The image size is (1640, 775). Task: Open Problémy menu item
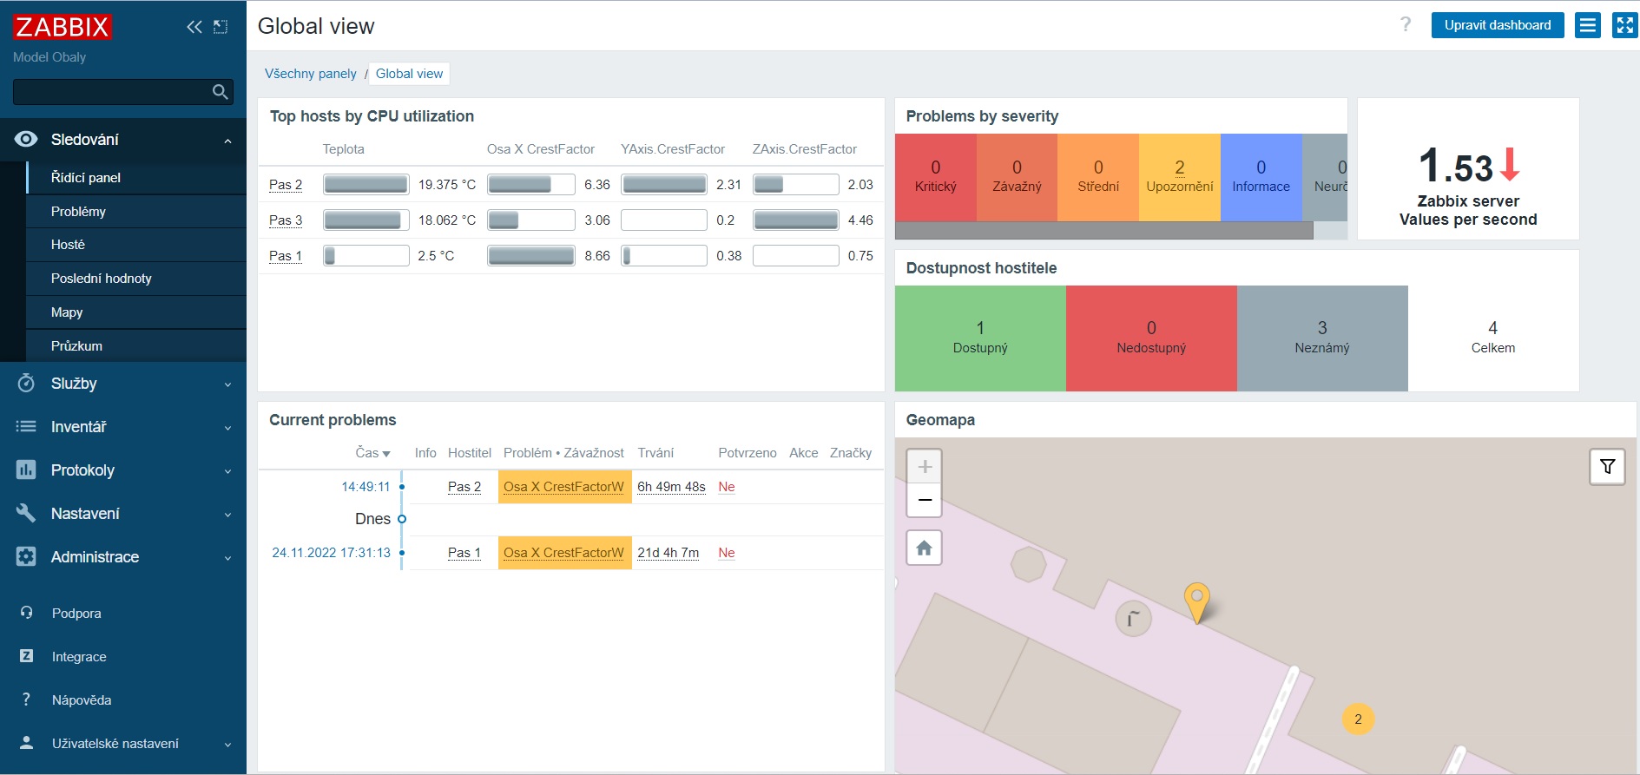[136, 212]
